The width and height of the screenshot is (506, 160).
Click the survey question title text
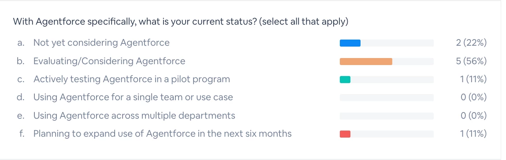click(x=181, y=22)
